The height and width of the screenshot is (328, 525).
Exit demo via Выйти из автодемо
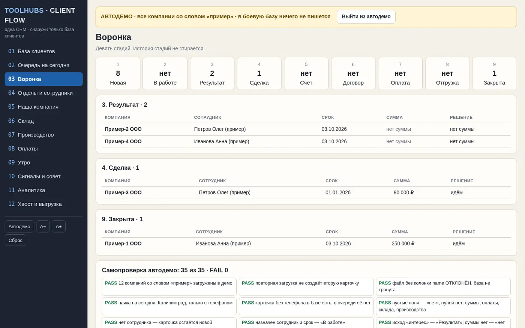coord(366,16)
